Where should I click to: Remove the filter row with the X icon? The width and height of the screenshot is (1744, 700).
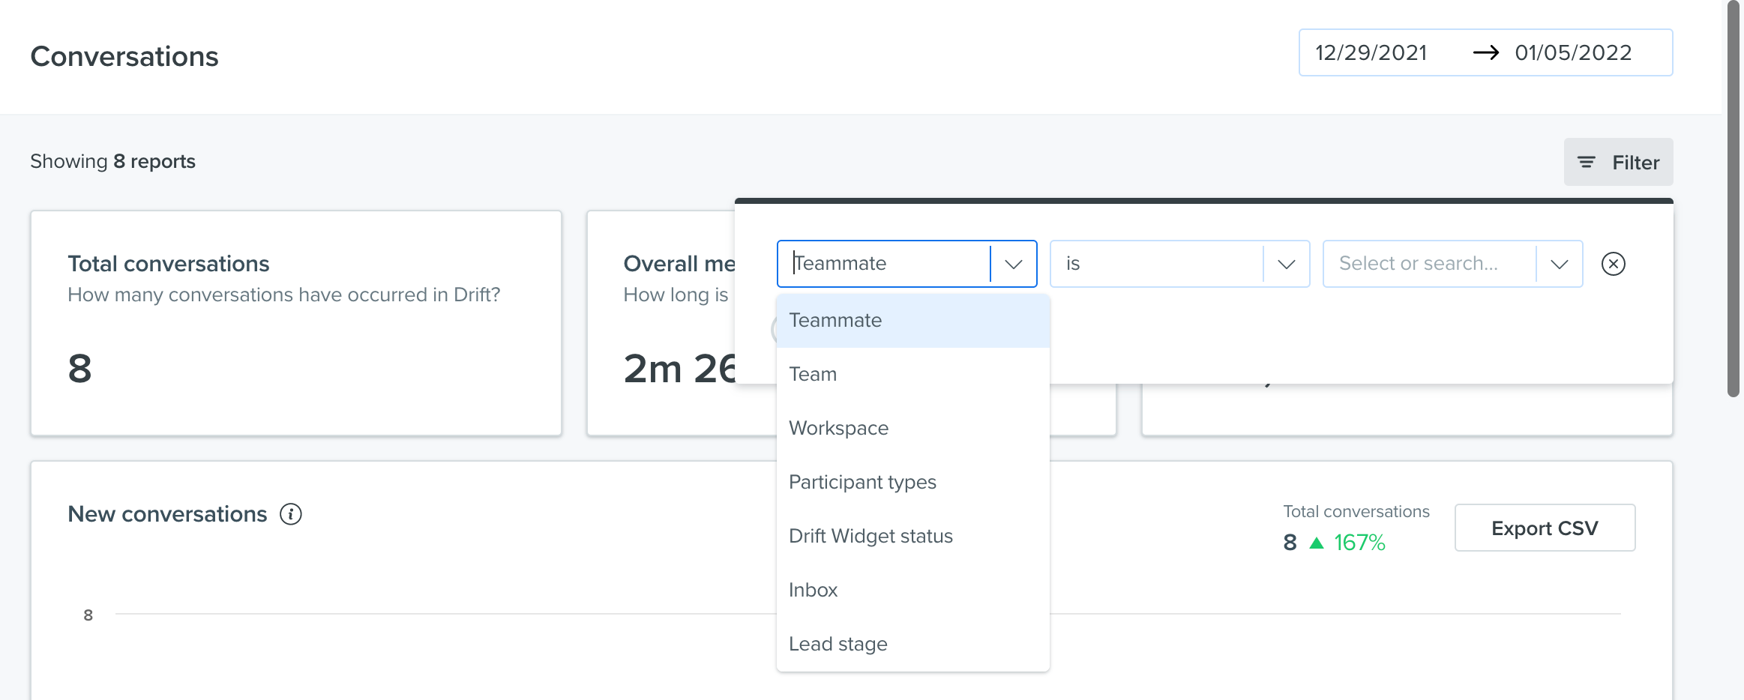pyautogui.click(x=1613, y=264)
